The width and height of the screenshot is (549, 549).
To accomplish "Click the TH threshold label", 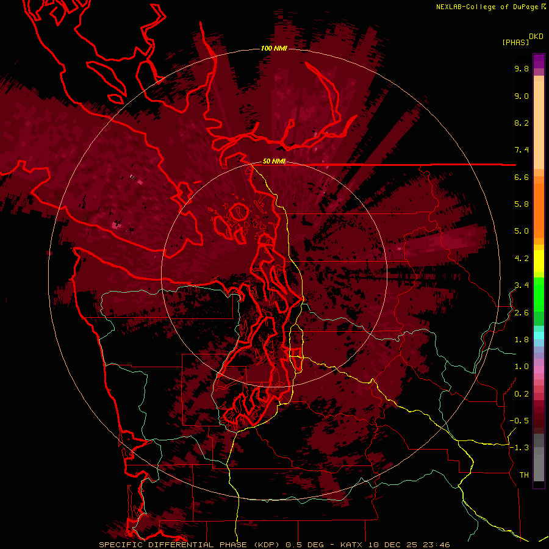I will (524, 475).
